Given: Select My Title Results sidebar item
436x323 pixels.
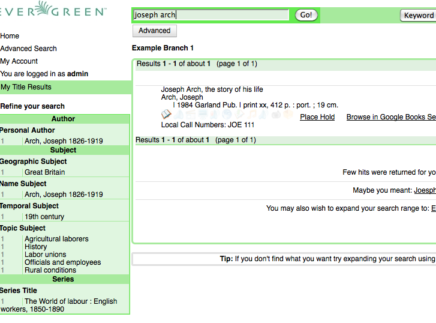Looking at the screenshot, I should click(x=26, y=87).
